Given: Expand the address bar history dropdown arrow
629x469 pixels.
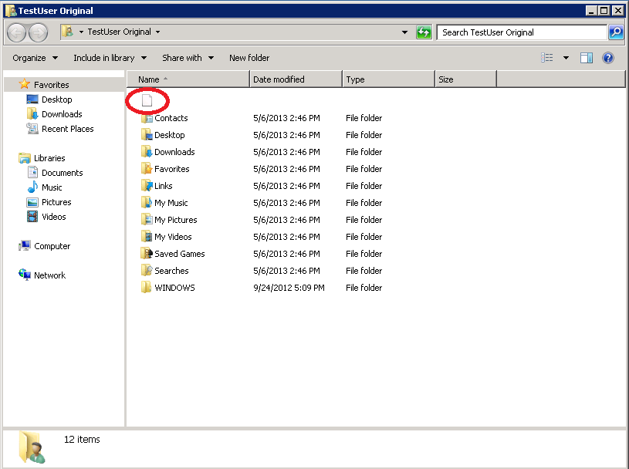Looking at the screenshot, I should pos(404,32).
